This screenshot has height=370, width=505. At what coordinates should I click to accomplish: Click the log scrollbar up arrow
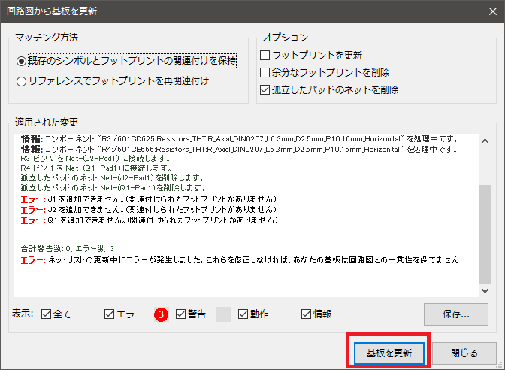pyautogui.click(x=485, y=140)
